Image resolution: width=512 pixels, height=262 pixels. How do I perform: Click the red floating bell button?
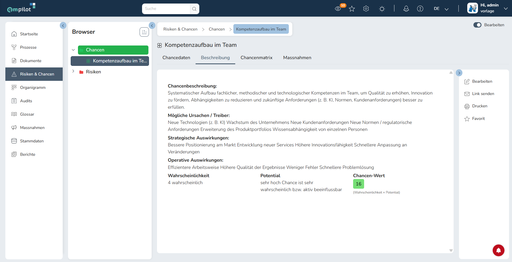(x=498, y=250)
